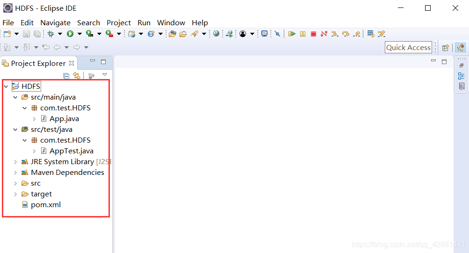Maximize the Project Explorer panel
The height and width of the screenshot is (253, 469).
coord(103,62)
